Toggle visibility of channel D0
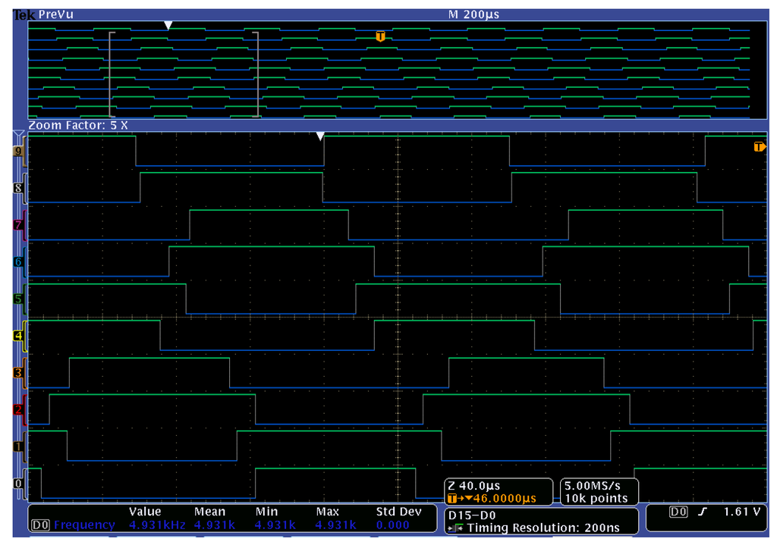Image resolution: width=777 pixels, height=545 pixels. pos(17,484)
